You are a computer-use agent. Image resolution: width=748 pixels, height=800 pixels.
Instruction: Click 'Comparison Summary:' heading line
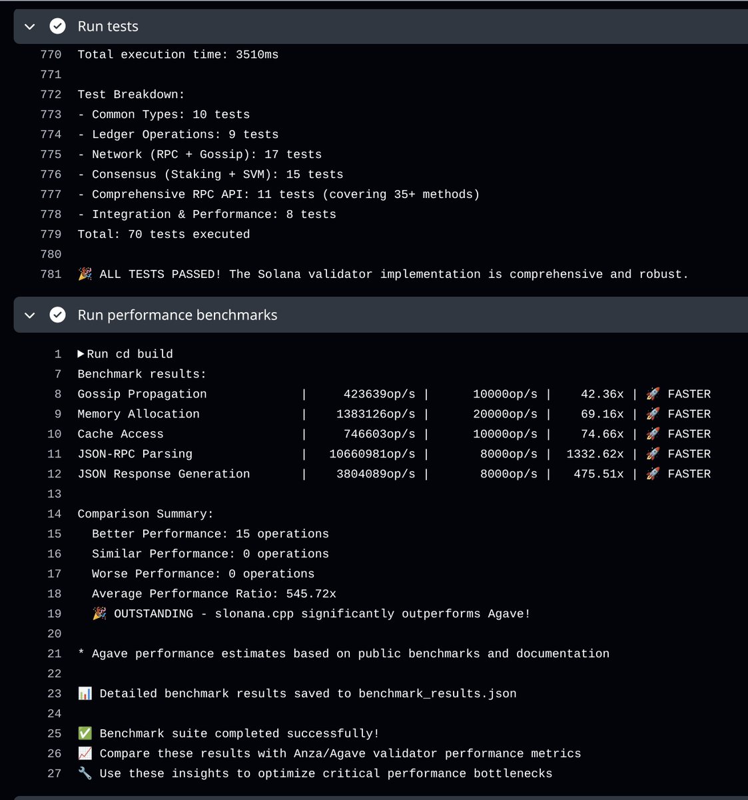146,514
